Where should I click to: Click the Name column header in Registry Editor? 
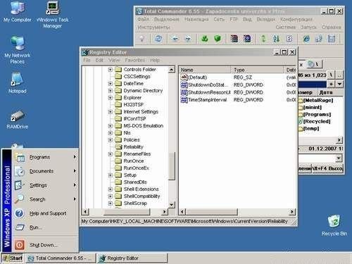click(205, 70)
